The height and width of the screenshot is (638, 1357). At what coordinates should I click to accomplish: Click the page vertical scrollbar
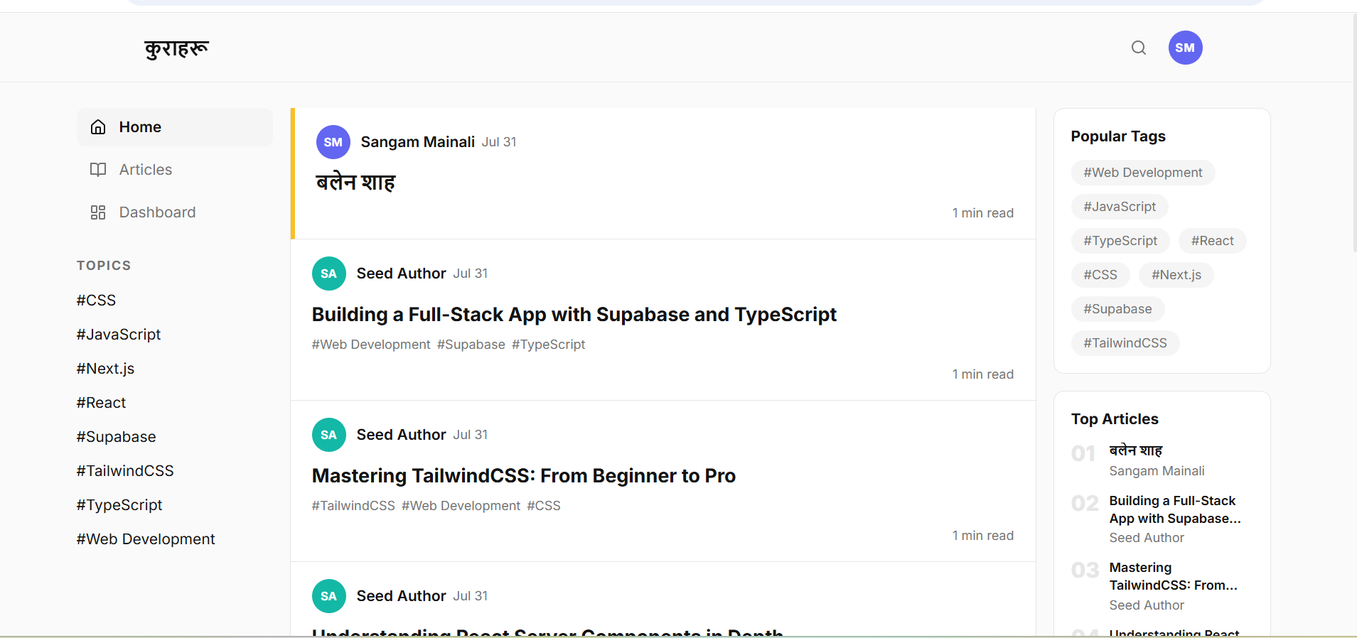(x=1354, y=132)
